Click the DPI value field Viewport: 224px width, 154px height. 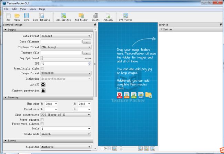click(64, 63)
